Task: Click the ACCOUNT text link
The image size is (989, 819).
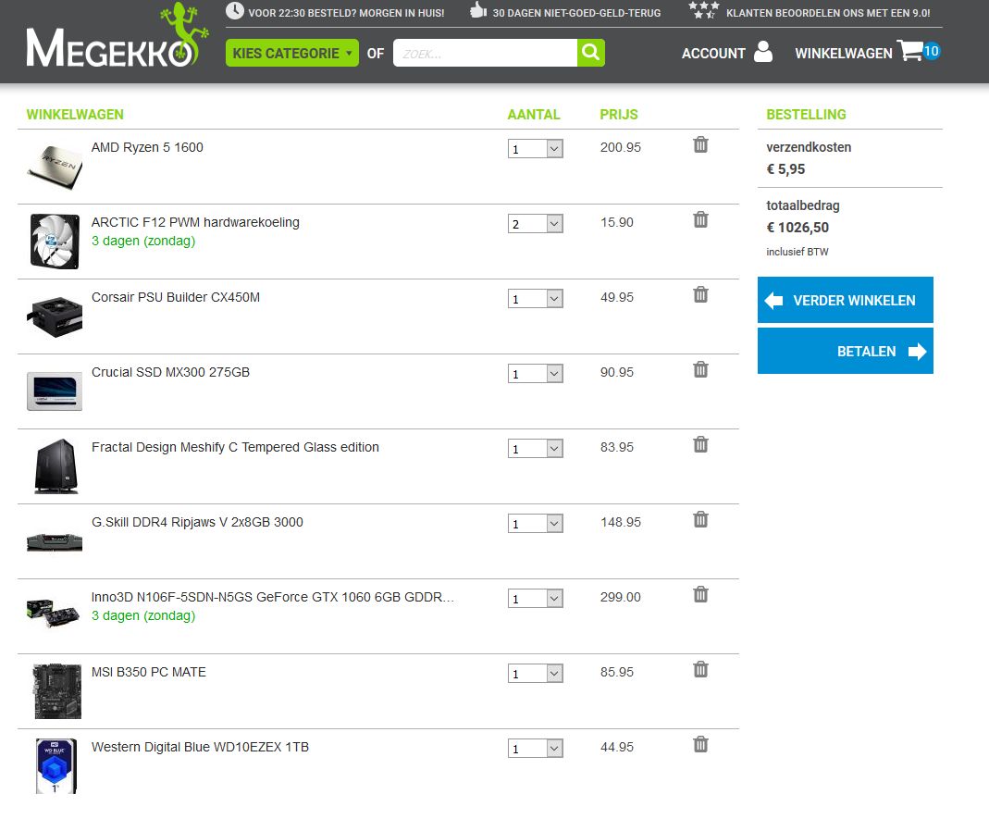Action: [x=713, y=54]
